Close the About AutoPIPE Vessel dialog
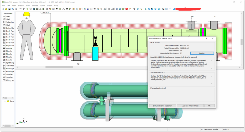245x132 pixels. [x=213, y=38]
